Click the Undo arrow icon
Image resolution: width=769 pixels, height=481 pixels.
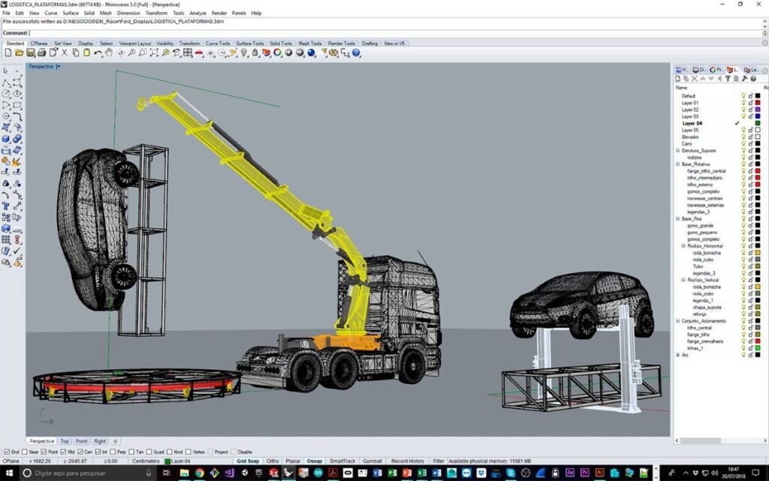pos(97,53)
